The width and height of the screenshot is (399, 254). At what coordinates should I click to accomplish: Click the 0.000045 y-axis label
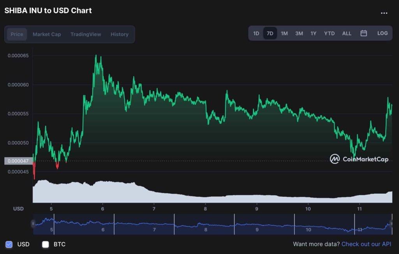click(x=18, y=172)
